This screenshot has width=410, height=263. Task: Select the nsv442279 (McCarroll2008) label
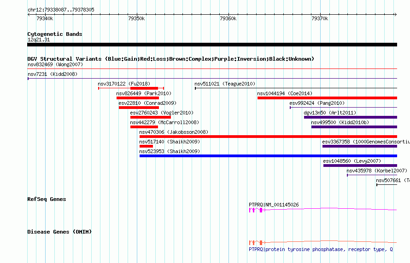(164, 122)
